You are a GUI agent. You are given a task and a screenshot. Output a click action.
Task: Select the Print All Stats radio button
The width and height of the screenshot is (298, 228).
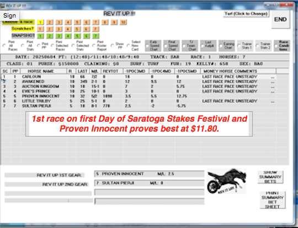click(x=23, y=46)
